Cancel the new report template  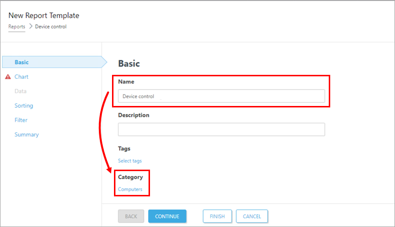tap(252, 216)
